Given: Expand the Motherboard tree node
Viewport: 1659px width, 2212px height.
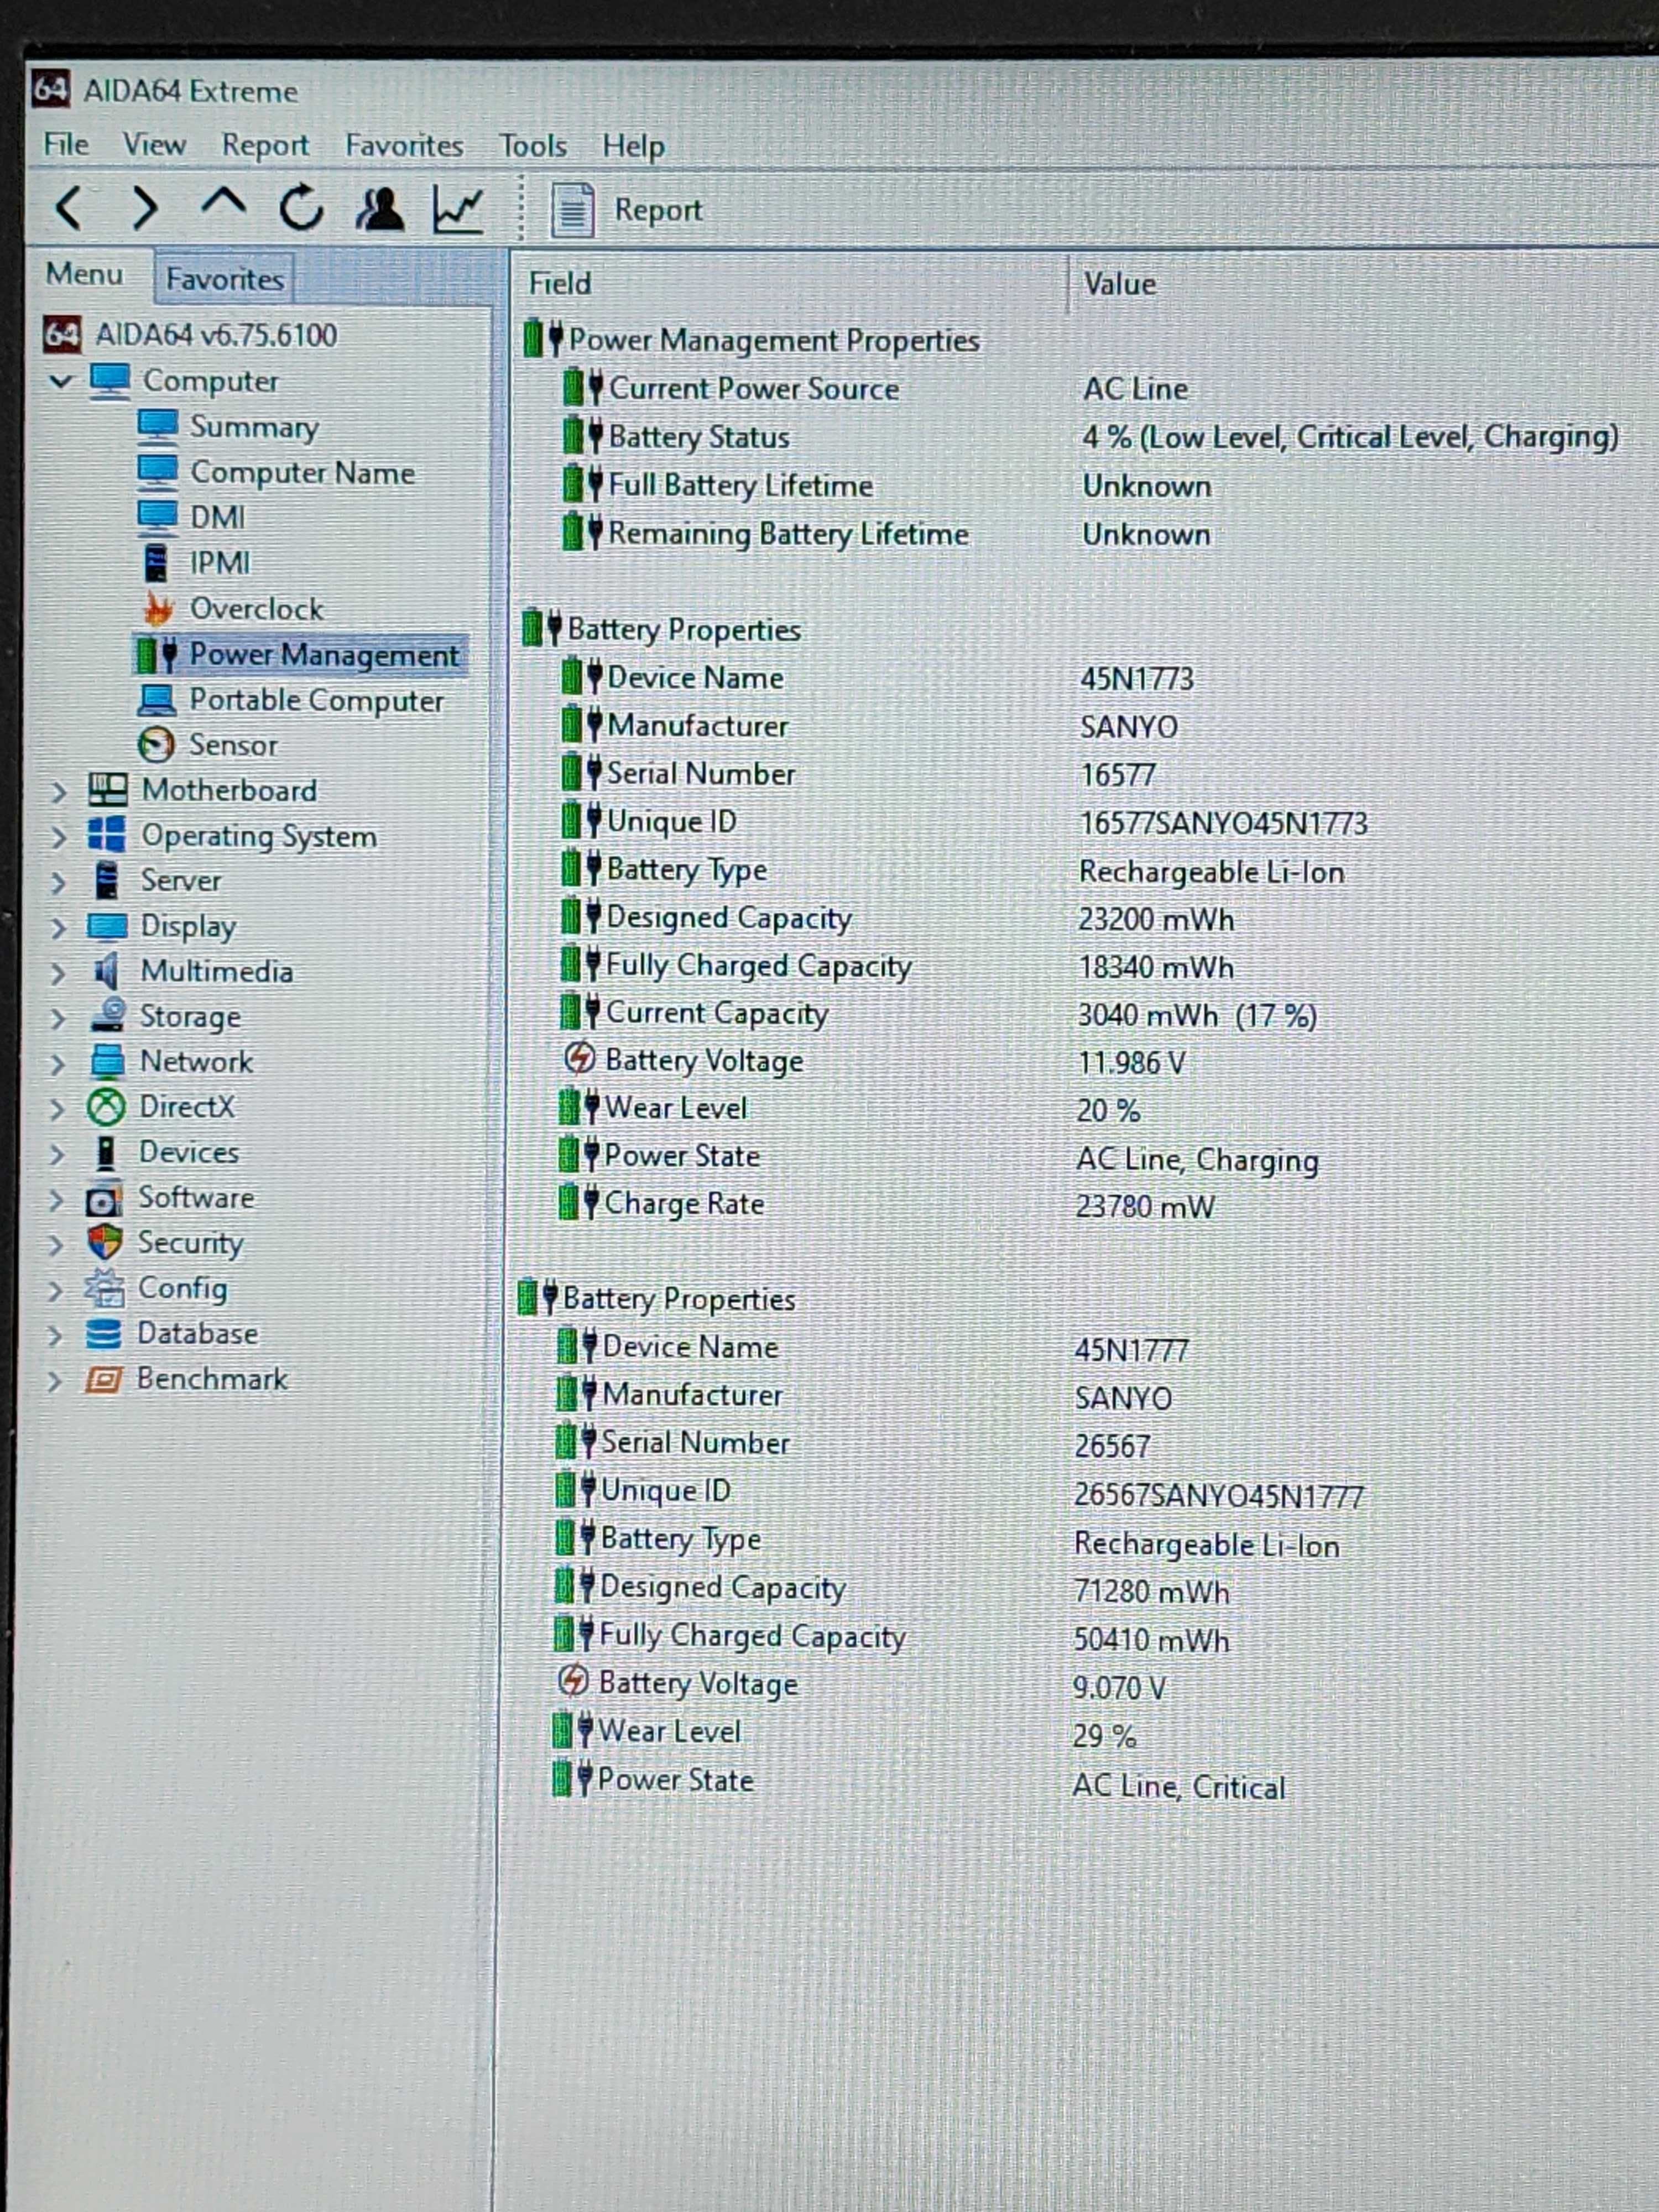Looking at the screenshot, I should [x=58, y=792].
